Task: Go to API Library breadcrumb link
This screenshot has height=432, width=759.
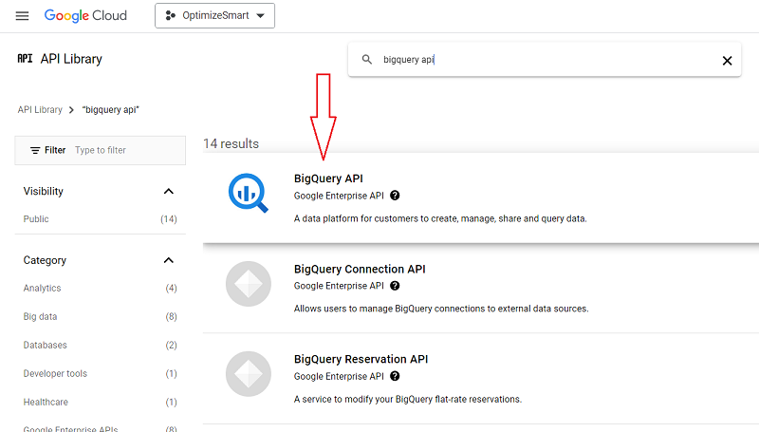Action: 40,110
